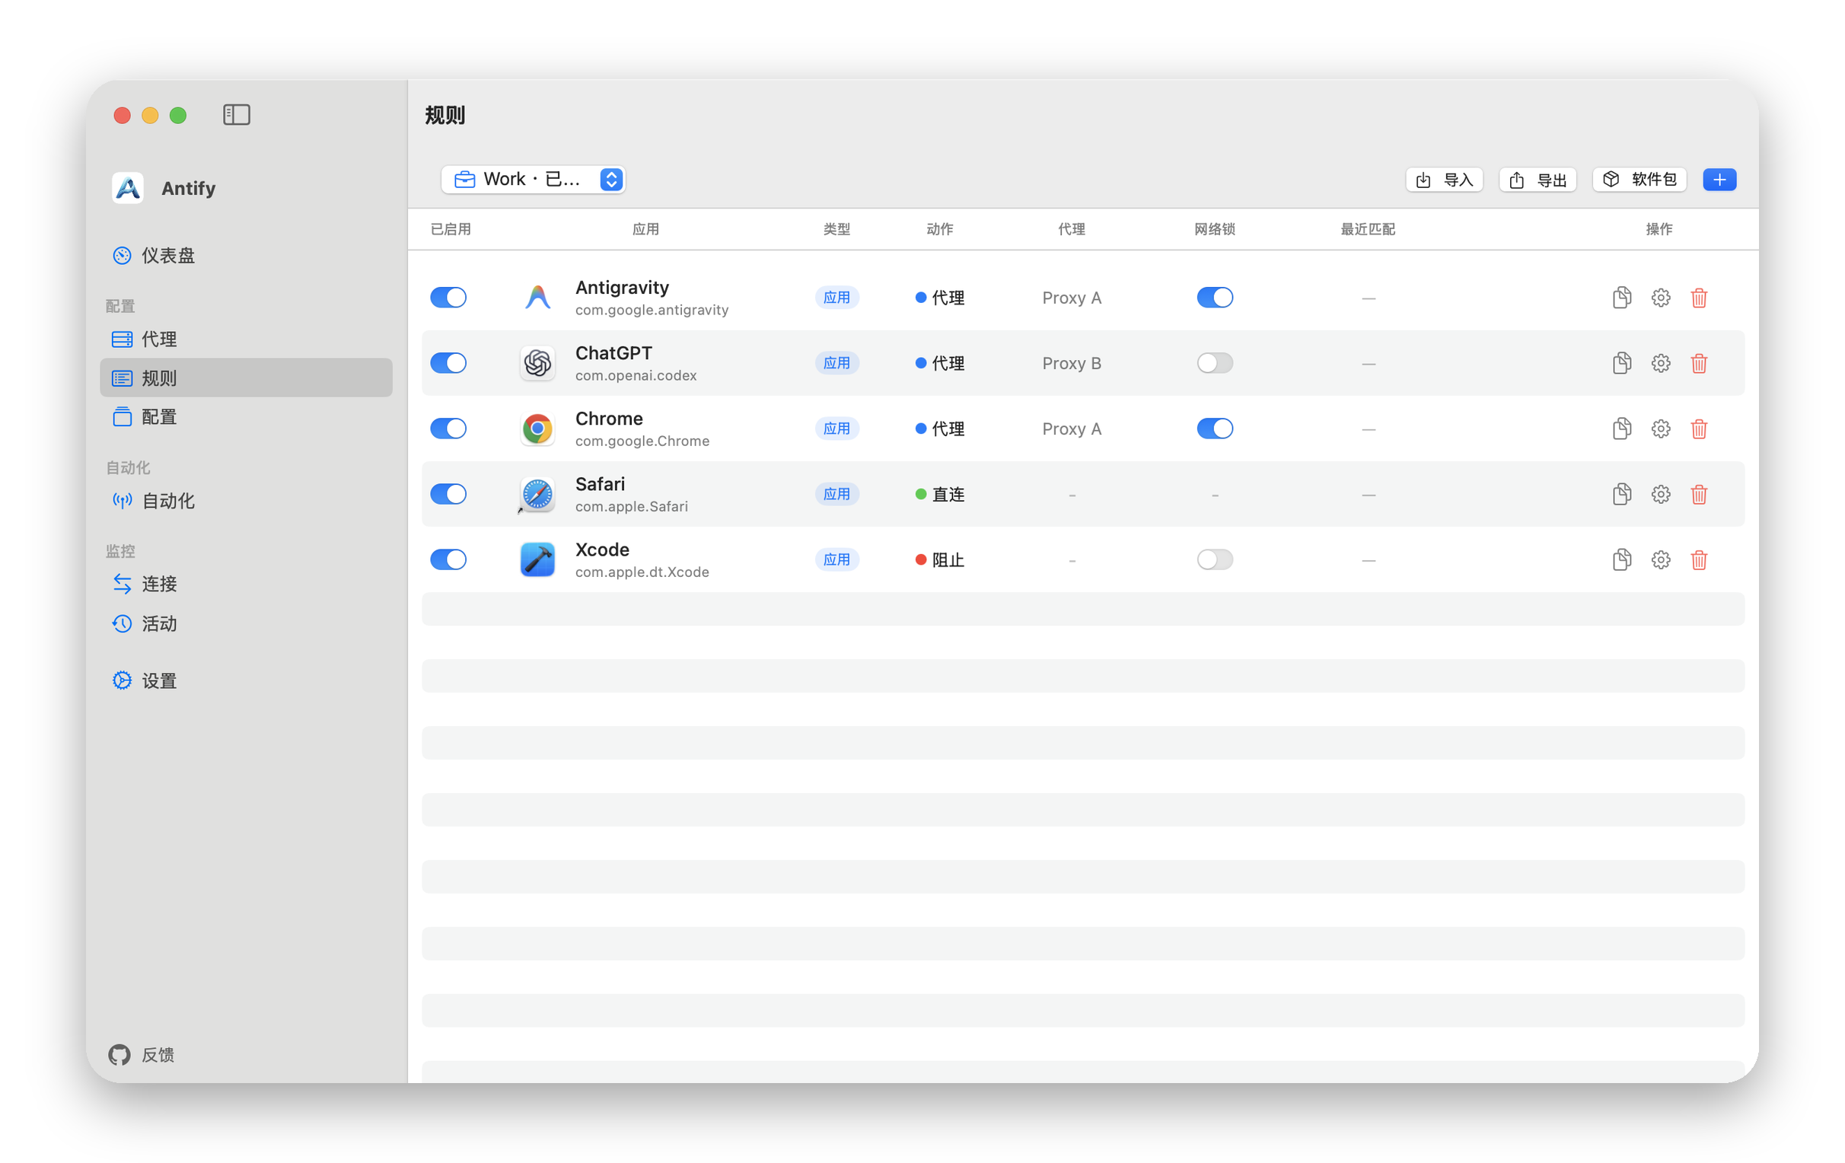Open 自动化 automation in sidebar
Viewport: 1845px width, 1163px height.
[245, 501]
